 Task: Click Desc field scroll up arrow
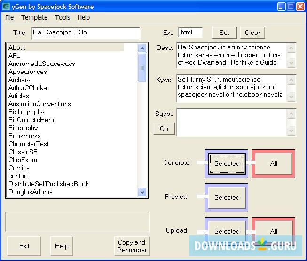pyautogui.click(x=291, y=48)
